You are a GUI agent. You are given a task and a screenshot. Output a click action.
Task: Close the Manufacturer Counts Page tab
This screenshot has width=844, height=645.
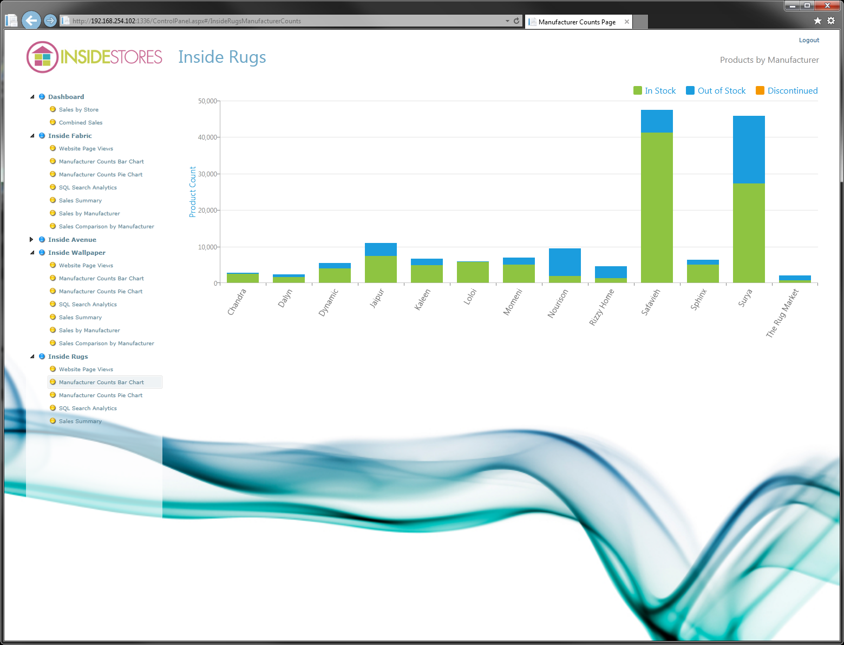click(x=627, y=22)
